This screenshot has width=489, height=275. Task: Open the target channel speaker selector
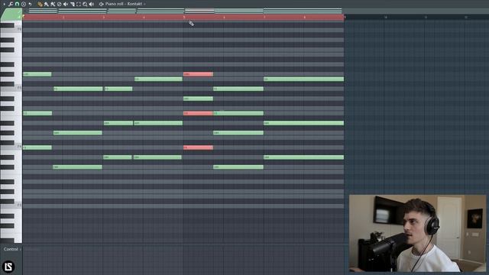[x=102, y=4]
